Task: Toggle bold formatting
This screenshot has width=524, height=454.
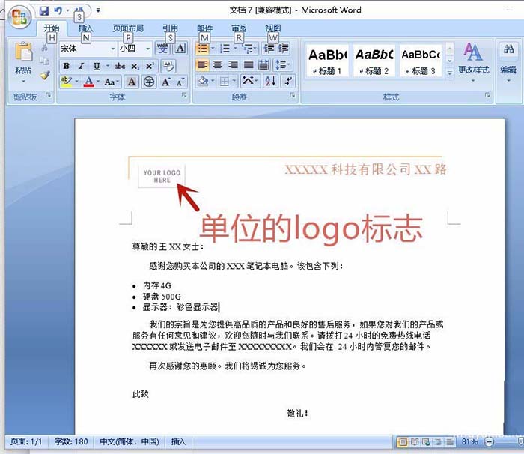Action: (x=66, y=66)
